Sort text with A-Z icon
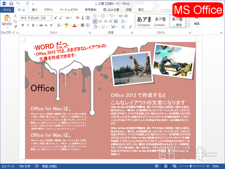The width and height of the screenshot is (225, 169). pyautogui.click(x=123, y=27)
